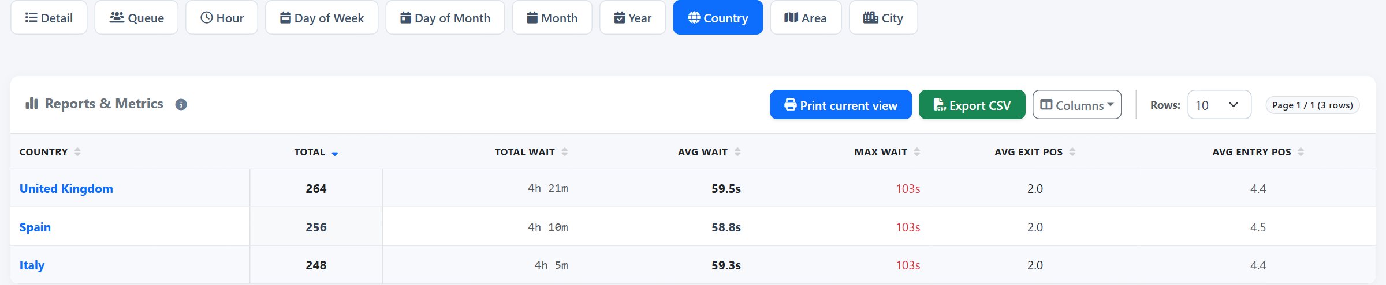Image resolution: width=1386 pixels, height=285 pixels.
Task: Sort by the Country column arrows
Action: point(77,152)
